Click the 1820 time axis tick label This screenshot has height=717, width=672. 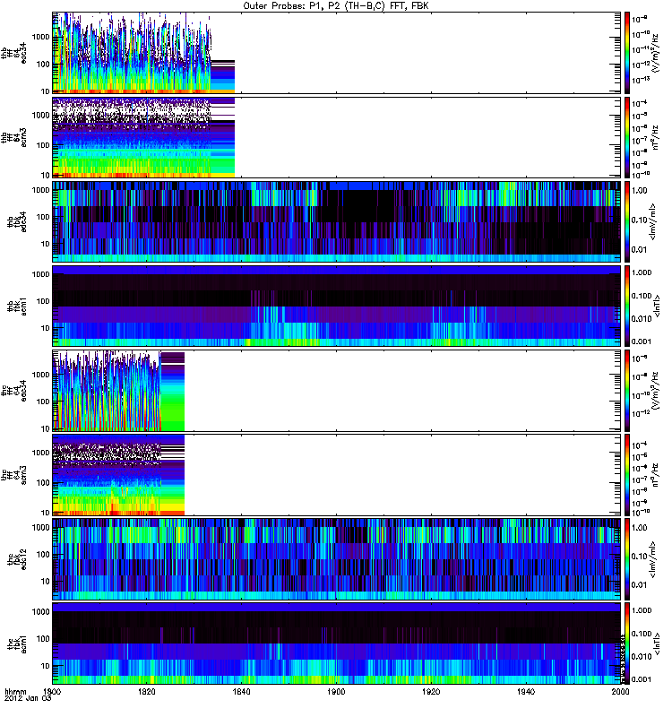[147, 694]
